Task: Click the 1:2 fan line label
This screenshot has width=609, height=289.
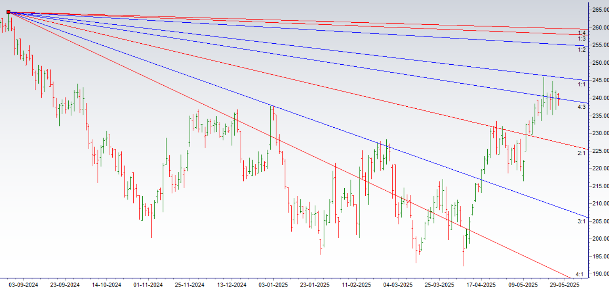Action: pos(582,50)
